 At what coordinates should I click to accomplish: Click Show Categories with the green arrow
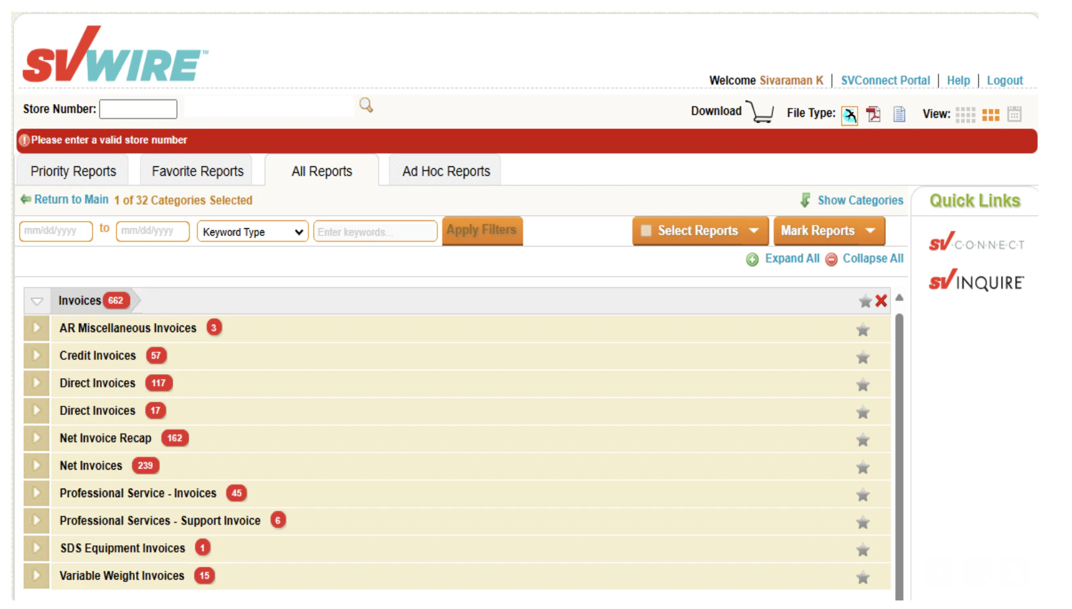click(860, 200)
